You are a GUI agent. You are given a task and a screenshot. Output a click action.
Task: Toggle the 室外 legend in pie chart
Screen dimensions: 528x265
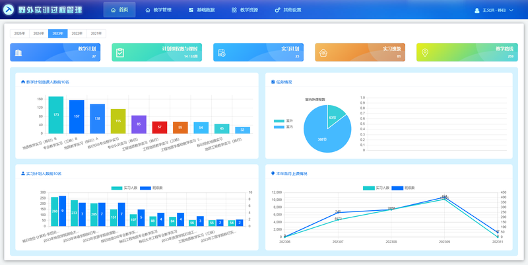(283, 121)
